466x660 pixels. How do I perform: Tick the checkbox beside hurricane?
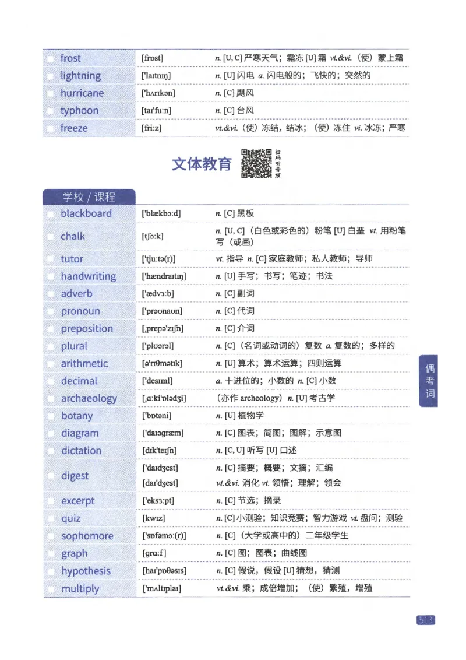[50, 93]
